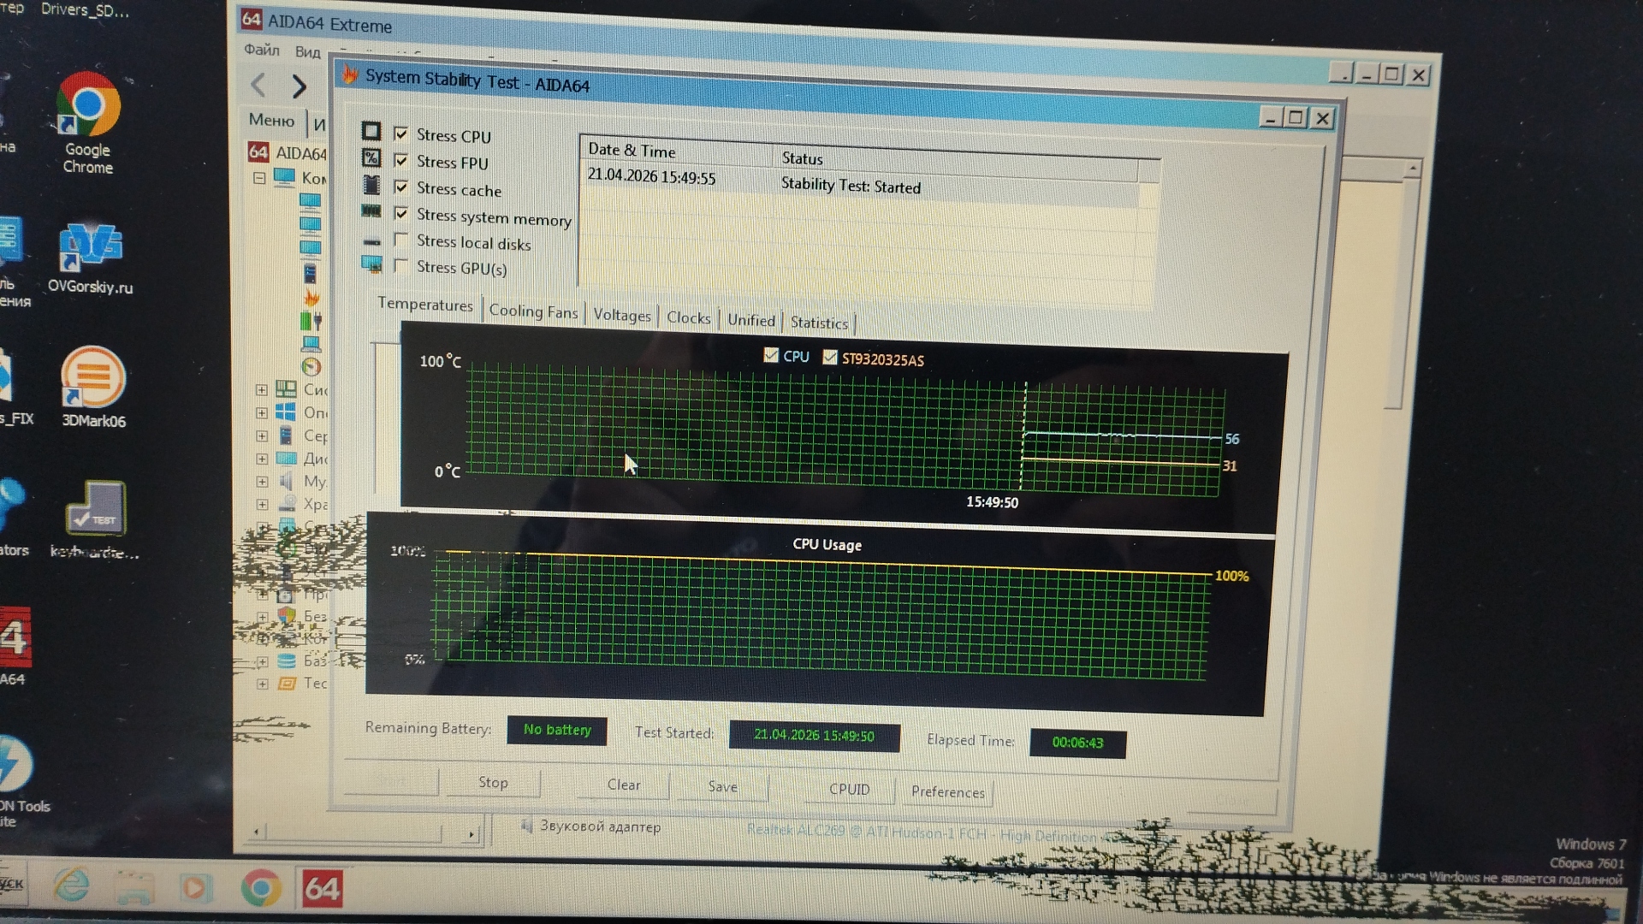
Task: Enable the Stress local disks option
Action: point(400,240)
